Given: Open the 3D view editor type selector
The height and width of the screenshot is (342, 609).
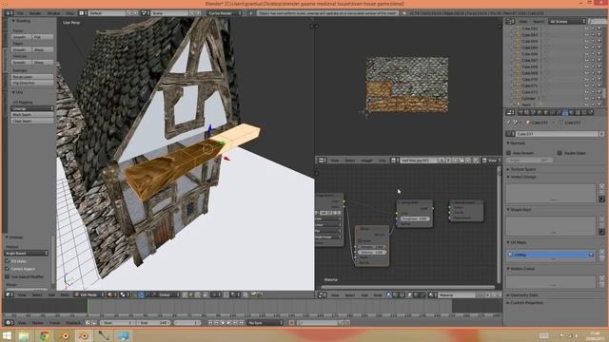Looking at the screenshot, I should coord(10,294).
